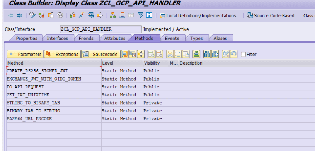Screen dimensions: 315x151
Task: Switch to the Aliases tab
Action: (220, 38)
